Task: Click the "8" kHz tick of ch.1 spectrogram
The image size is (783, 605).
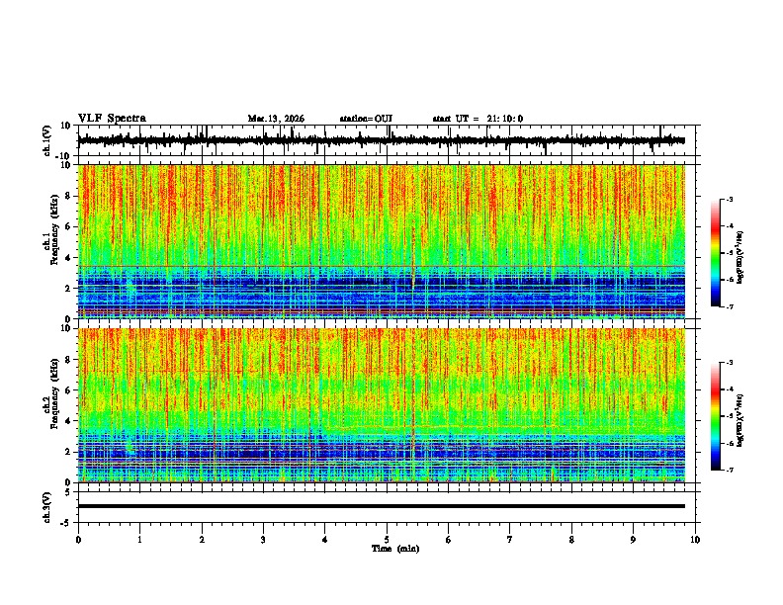Action: (x=68, y=196)
